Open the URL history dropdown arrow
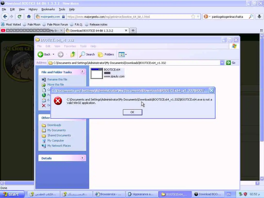This screenshot has height=198, width=264. click(x=198, y=16)
